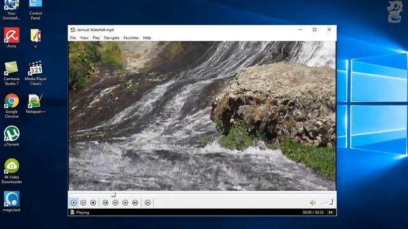Open the View menu
The image size is (408, 229).
click(84, 38)
